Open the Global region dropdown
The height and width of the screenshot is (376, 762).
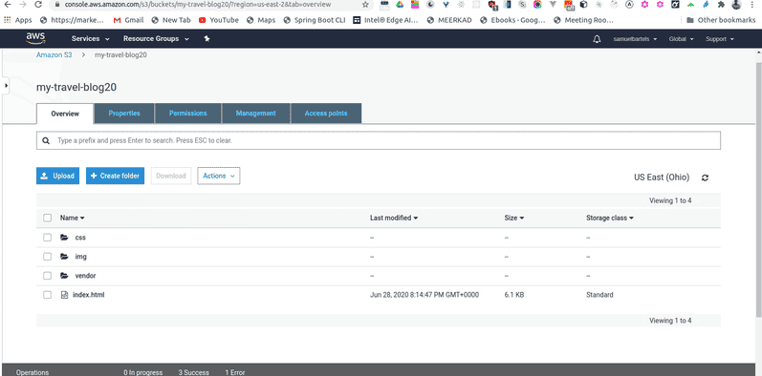(x=682, y=39)
